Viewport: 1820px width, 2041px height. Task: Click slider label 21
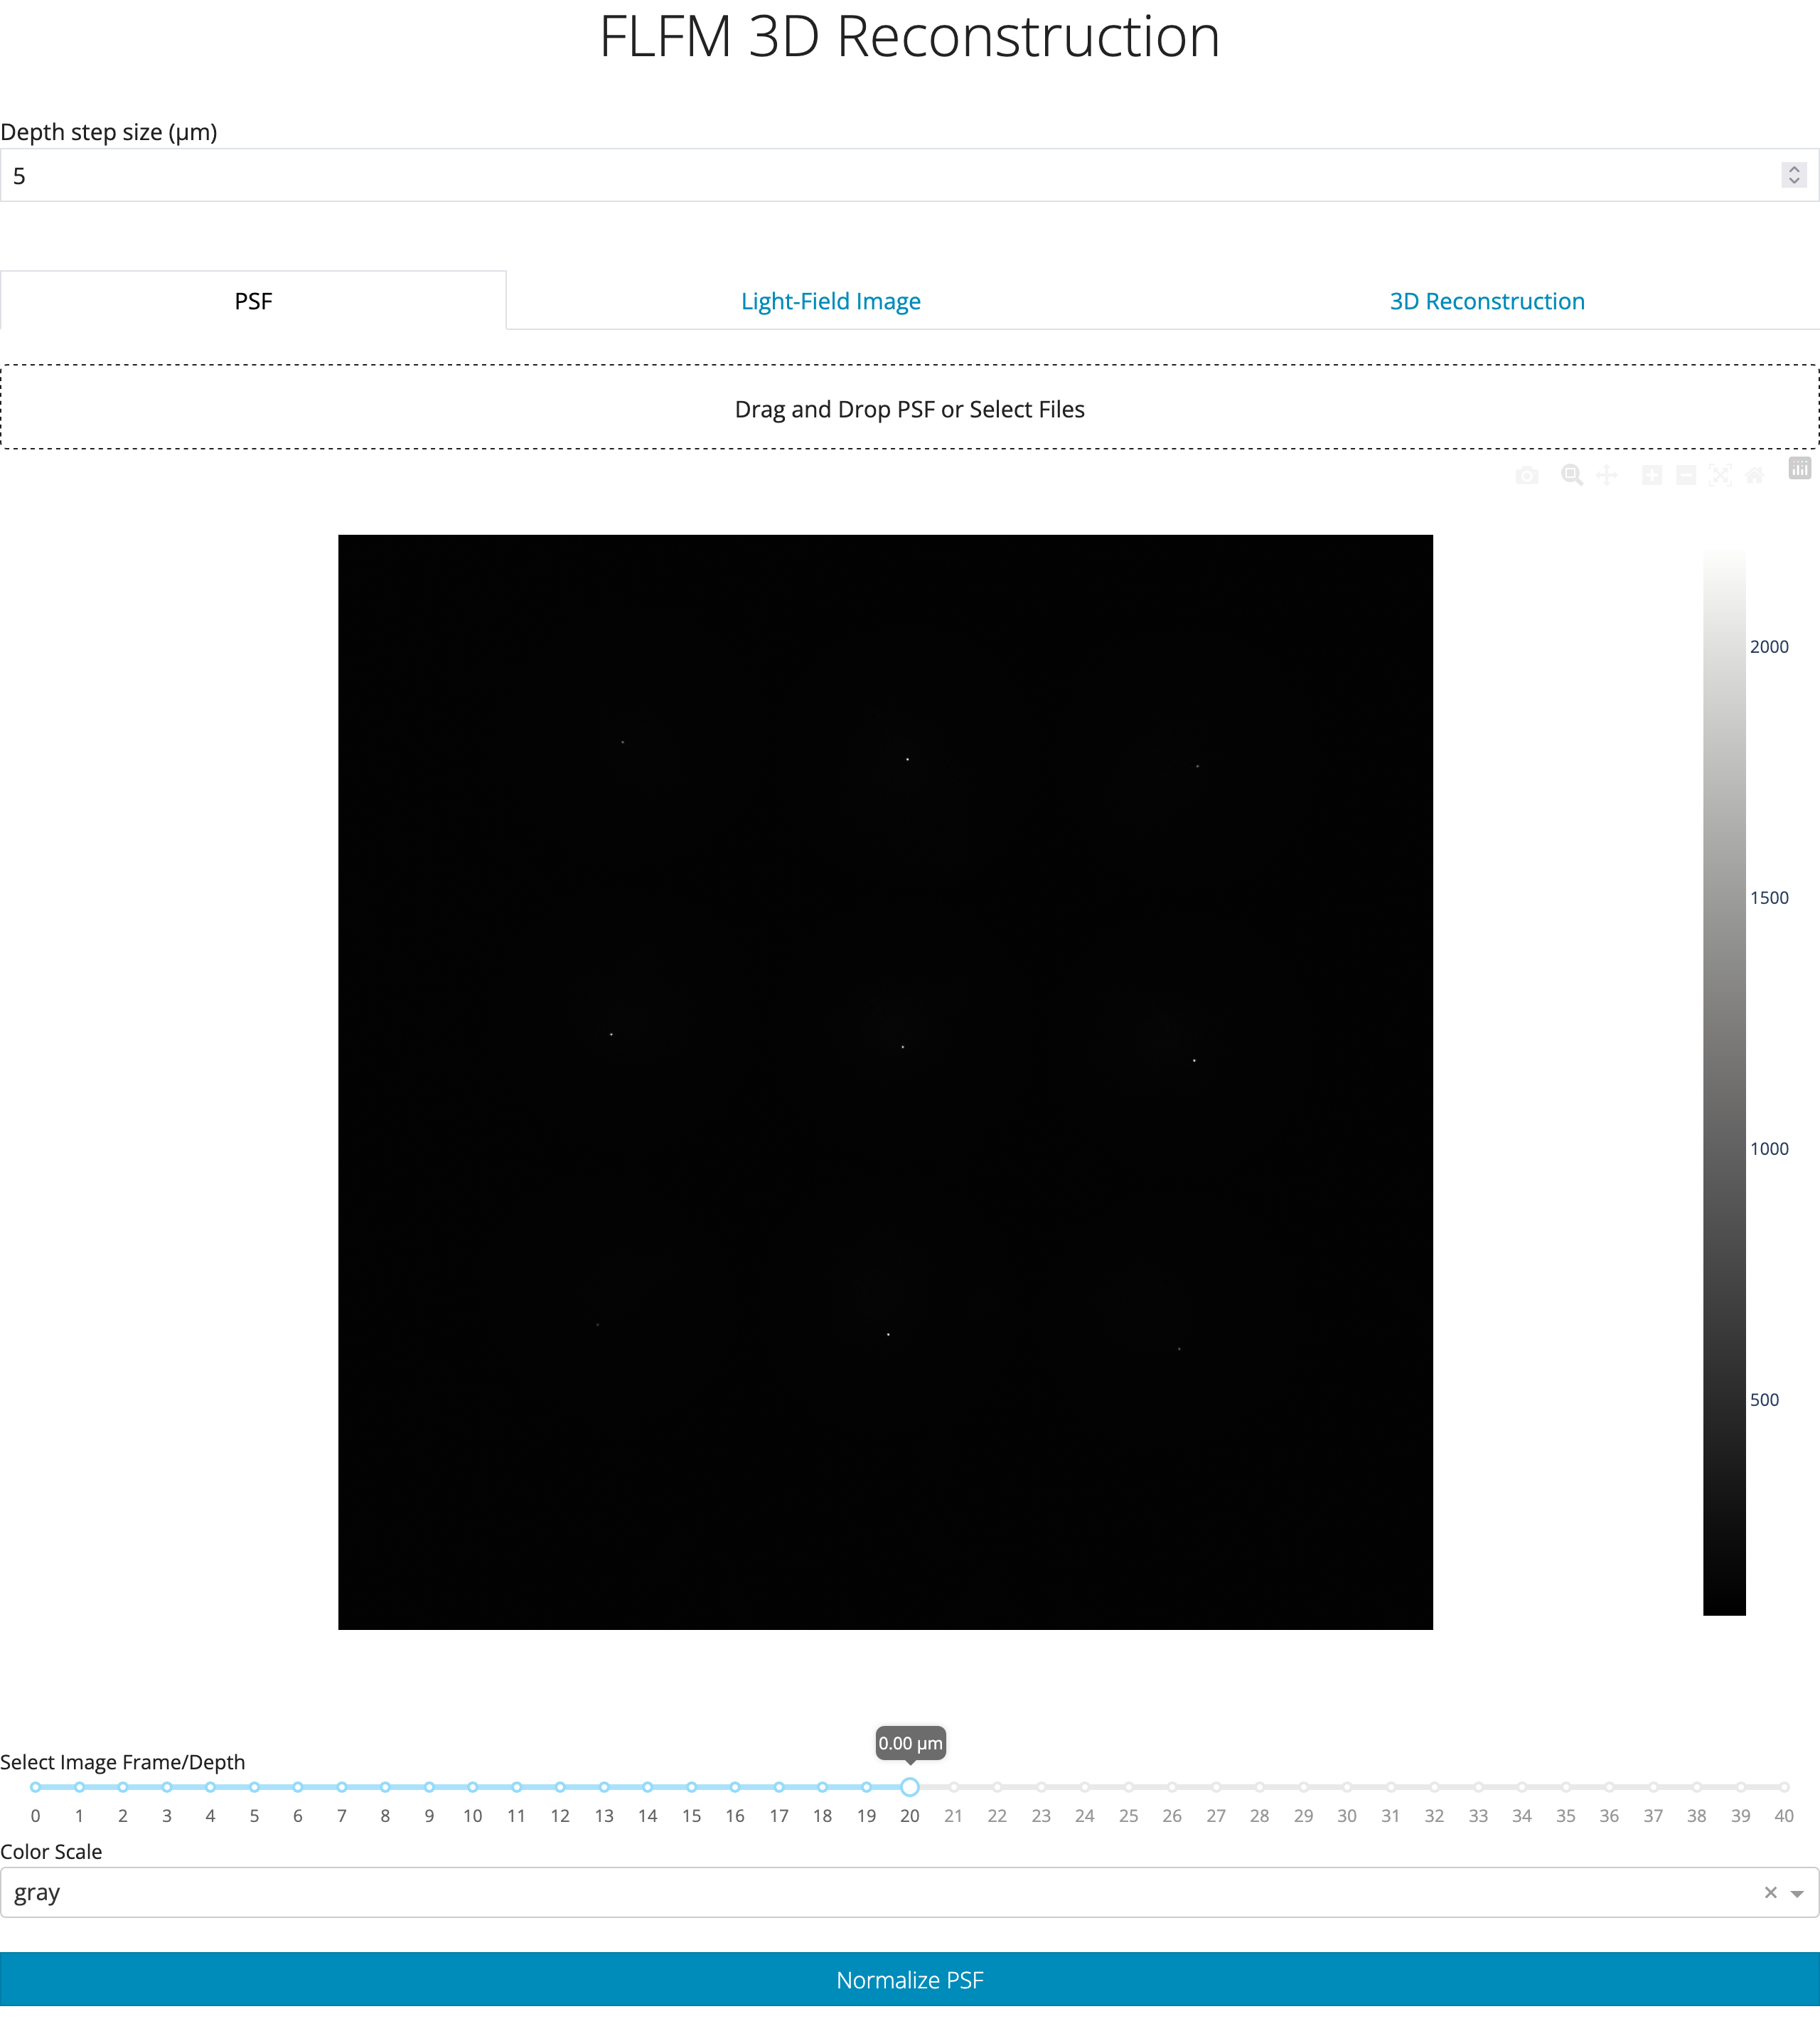(x=953, y=1816)
